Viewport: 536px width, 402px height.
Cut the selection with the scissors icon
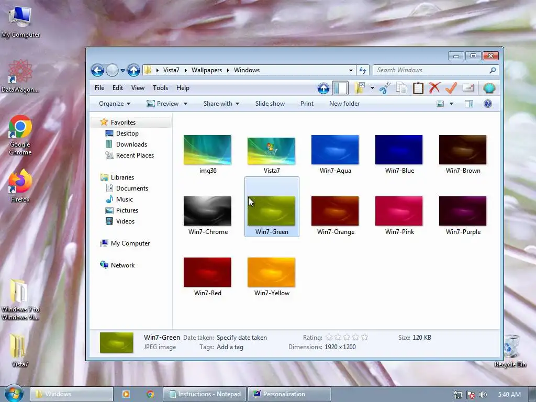coord(385,88)
